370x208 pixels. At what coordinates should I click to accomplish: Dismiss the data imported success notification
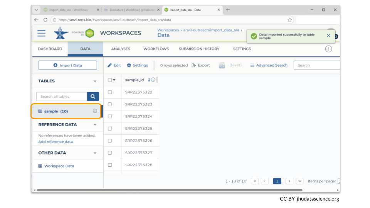point(328,35)
